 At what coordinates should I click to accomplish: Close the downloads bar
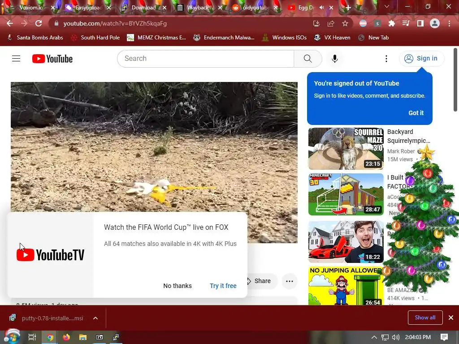pyautogui.click(x=451, y=318)
